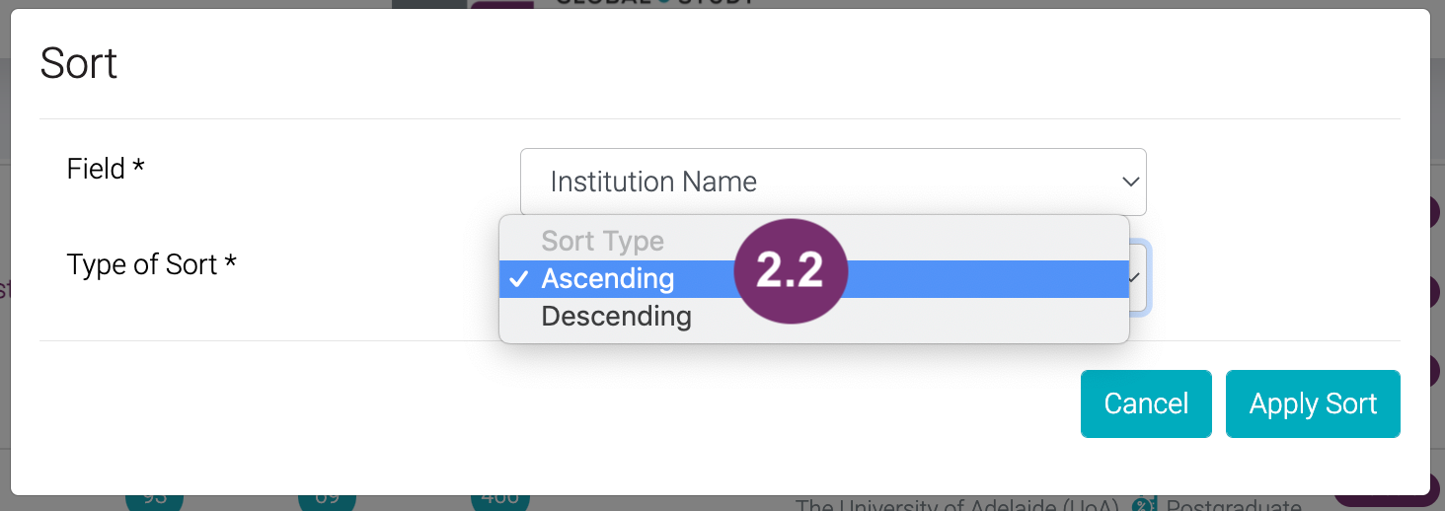The image size is (1445, 511).
Task: Click the greyed-out Sort Type placeholder option
Action: [x=602, y=242]
